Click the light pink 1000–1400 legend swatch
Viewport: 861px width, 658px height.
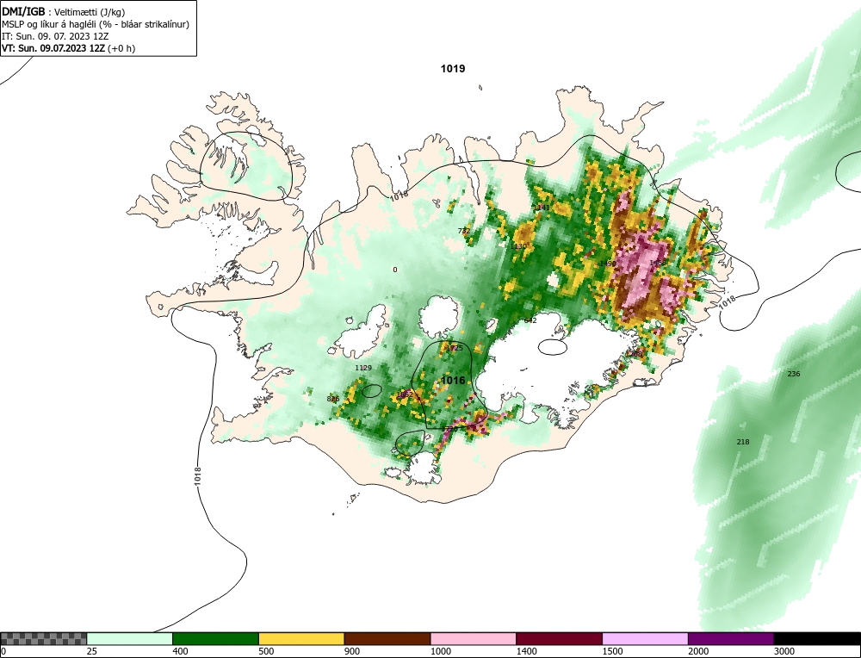point(474,638)
